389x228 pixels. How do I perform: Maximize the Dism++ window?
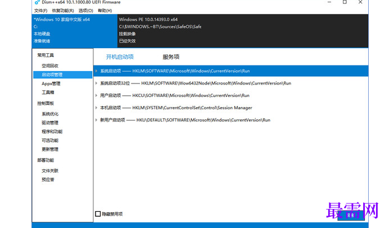(345, 2)
